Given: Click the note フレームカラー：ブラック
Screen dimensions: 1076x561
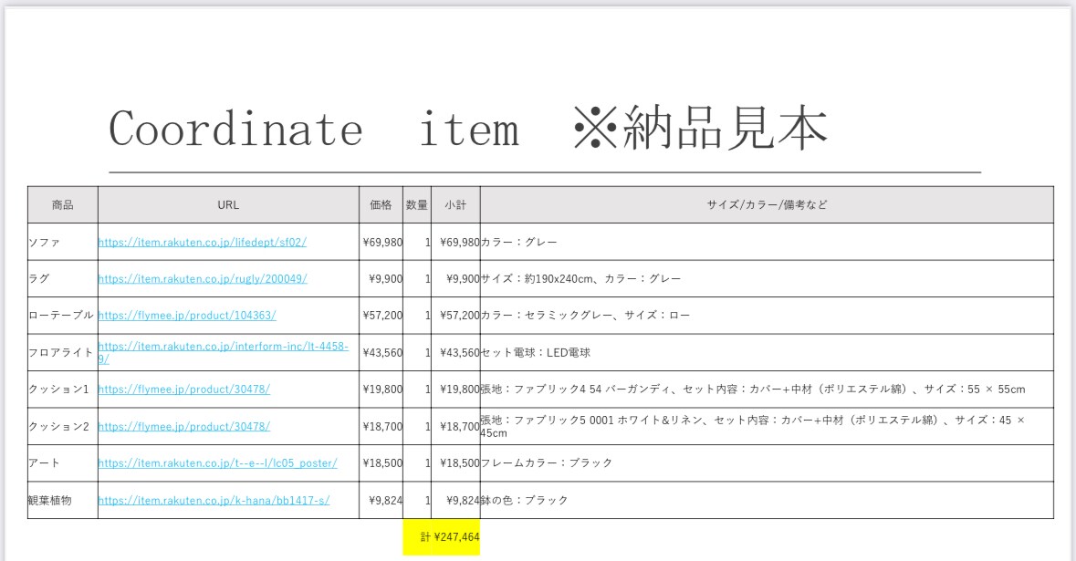Looking at the screenshot, I should click(x=547, y=462).
